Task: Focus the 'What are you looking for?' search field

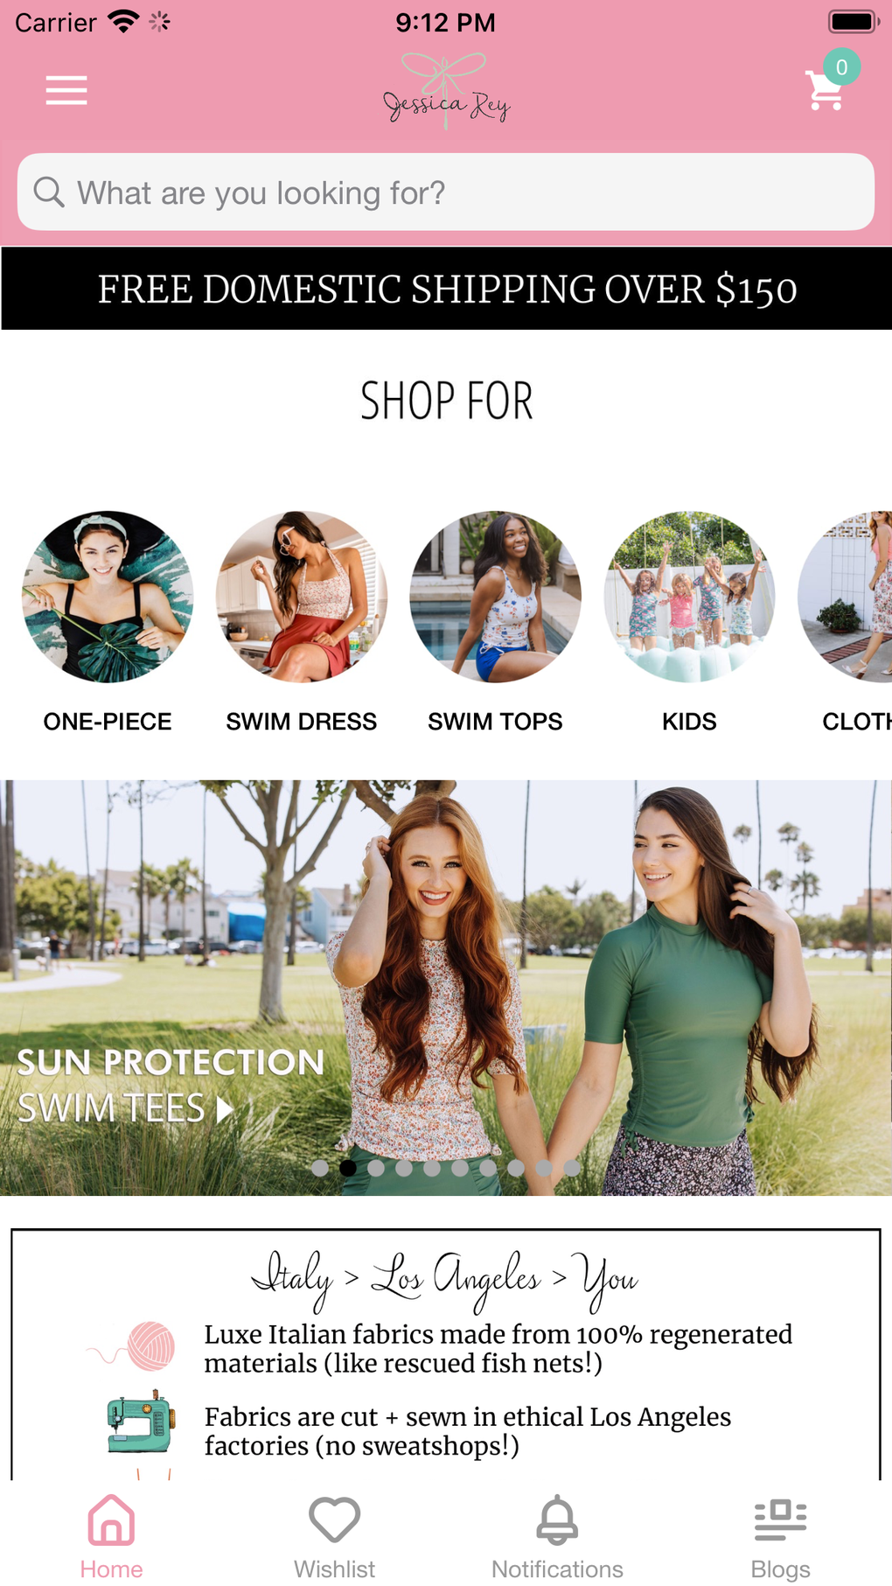Action: [x=446, y=192]
